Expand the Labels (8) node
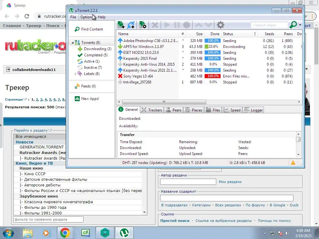 point(75,74)
